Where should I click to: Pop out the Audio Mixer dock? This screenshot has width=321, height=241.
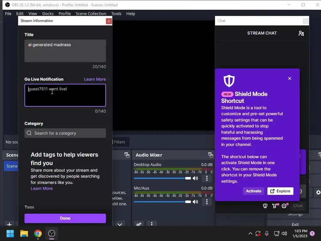point(210,155)
